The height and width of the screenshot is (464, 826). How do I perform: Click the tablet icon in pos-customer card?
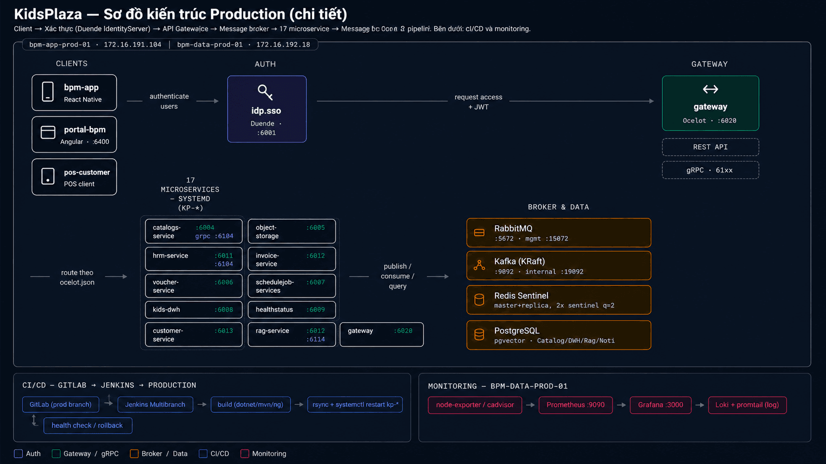[x=48, y=176]
